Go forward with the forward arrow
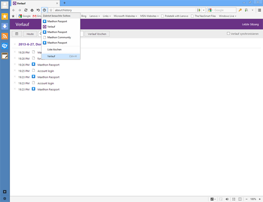The width and height of the screenshot is (263, 202). tap(20, 10)
